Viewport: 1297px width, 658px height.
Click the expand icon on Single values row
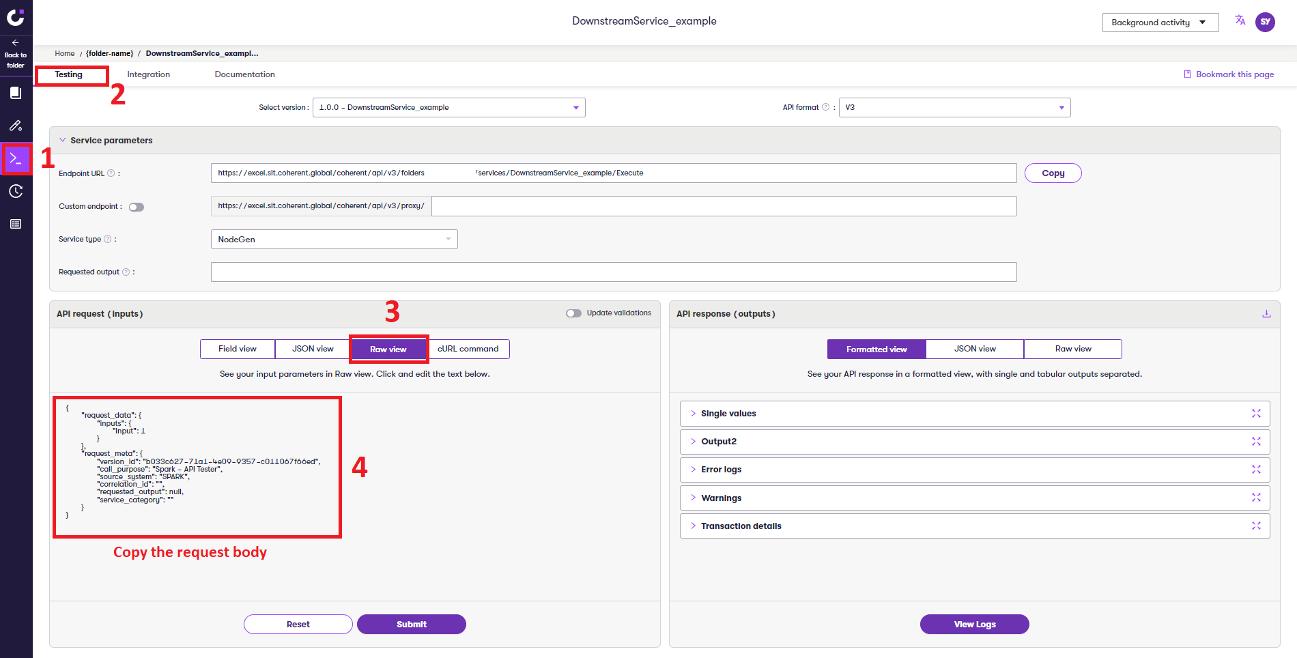click(x=1255, y=414)
